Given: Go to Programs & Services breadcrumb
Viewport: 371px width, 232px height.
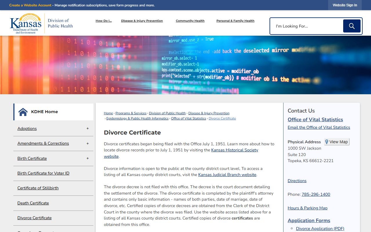Looking at the screenshot, I should (x=131, y=113).
